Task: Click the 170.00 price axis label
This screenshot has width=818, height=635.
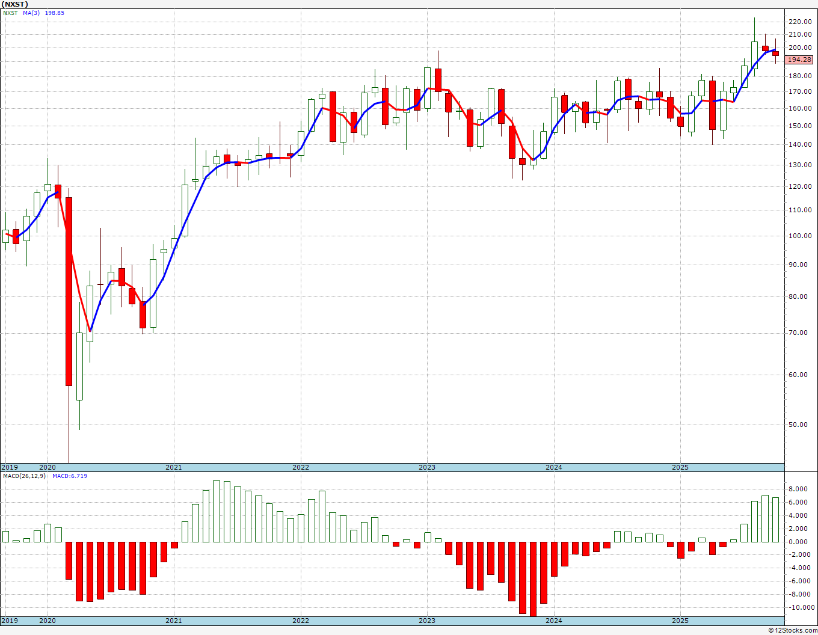Action: [x=800, y=92]
